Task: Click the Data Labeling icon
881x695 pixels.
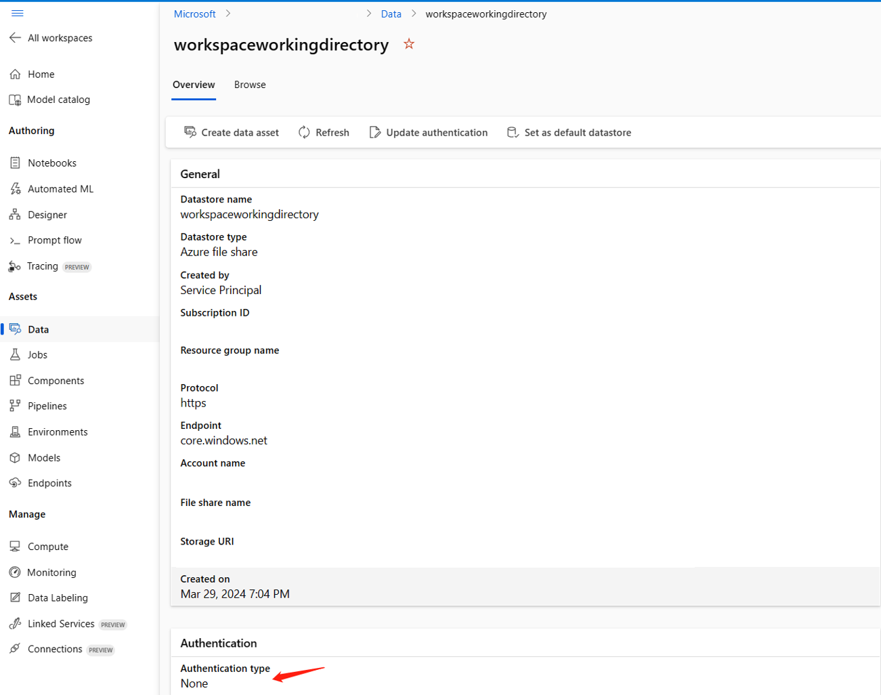Action: click(15, 597)
